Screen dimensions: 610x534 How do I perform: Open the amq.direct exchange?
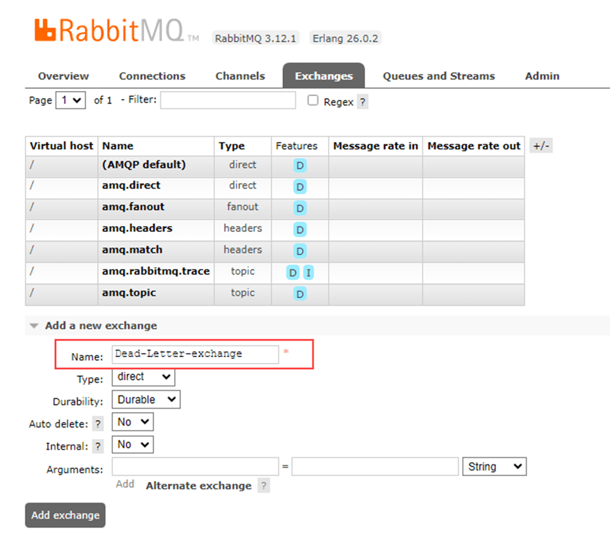tap(131, 185)
